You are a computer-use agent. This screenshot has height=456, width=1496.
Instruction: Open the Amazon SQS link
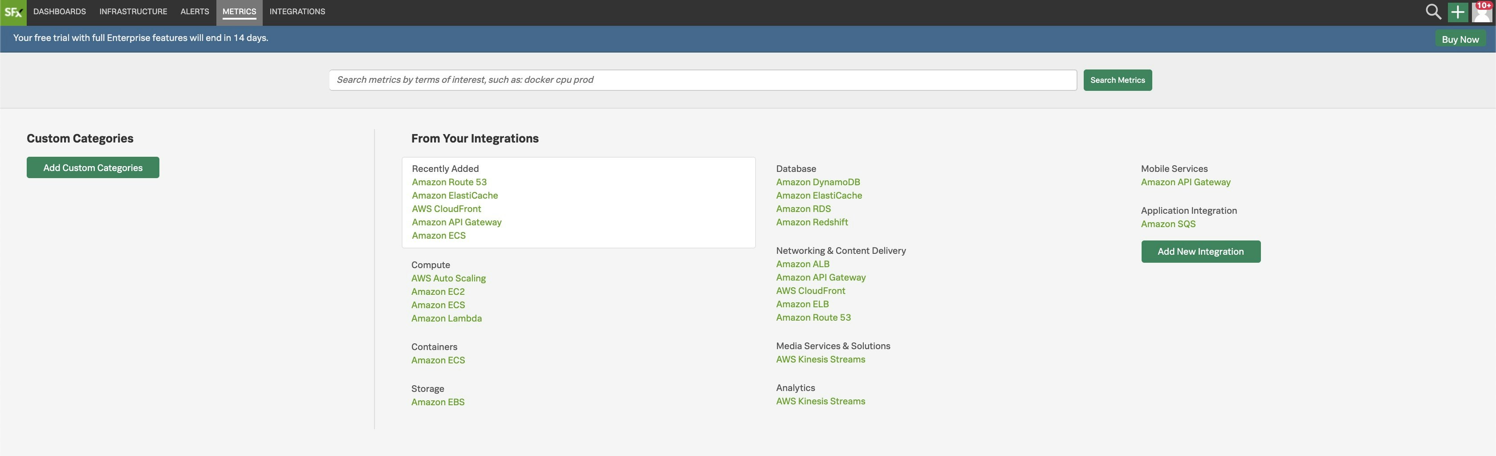(1168, 224)
